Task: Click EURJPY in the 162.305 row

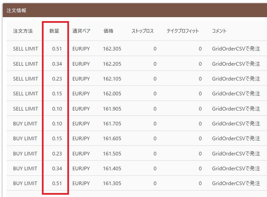Action: click(x=81, y=49)
